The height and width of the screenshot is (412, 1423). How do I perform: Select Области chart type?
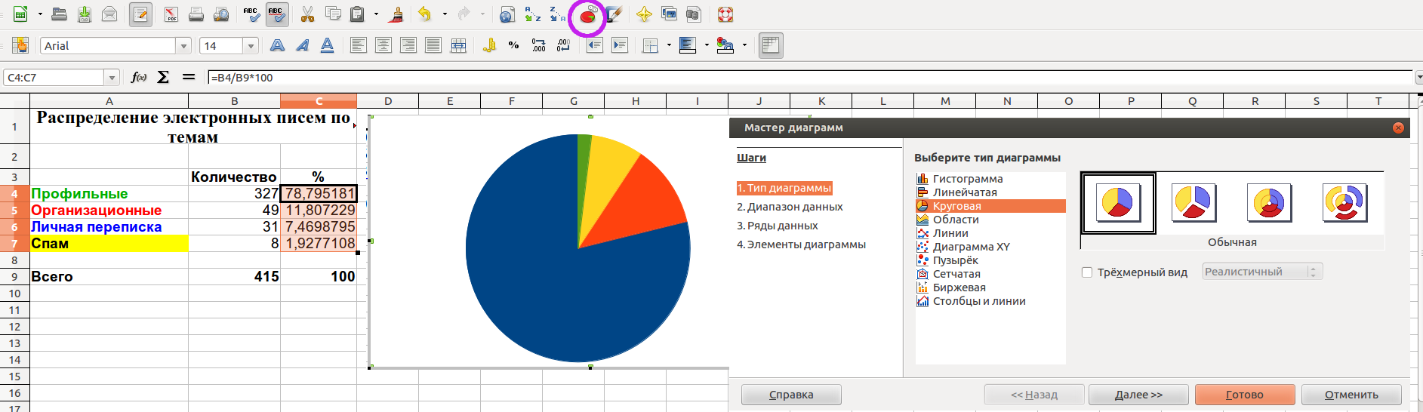pyautogui.click(x=956, y=220)
